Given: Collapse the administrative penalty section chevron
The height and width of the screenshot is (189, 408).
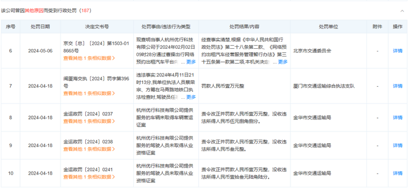Looking at the screenshot, I should click(402, 10).
